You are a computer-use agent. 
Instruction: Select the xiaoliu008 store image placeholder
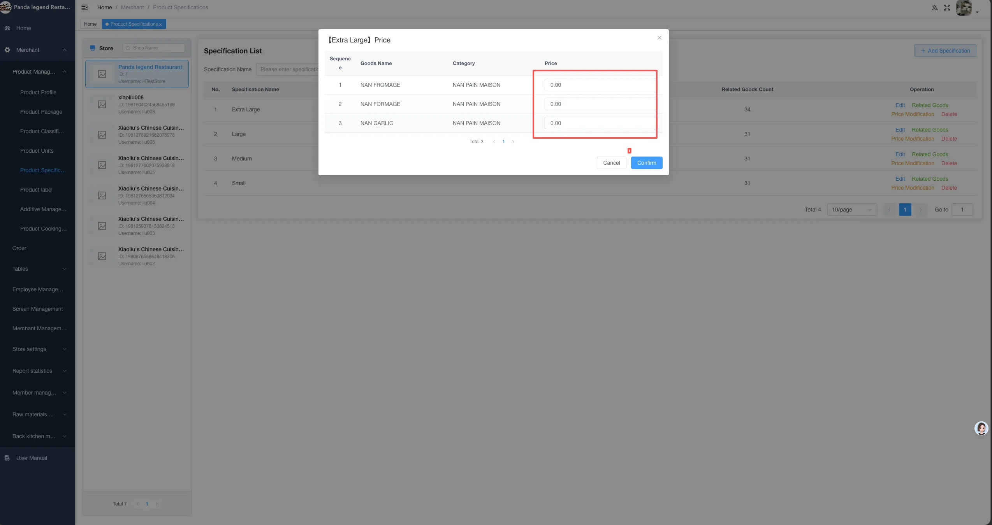pos(102,104)
